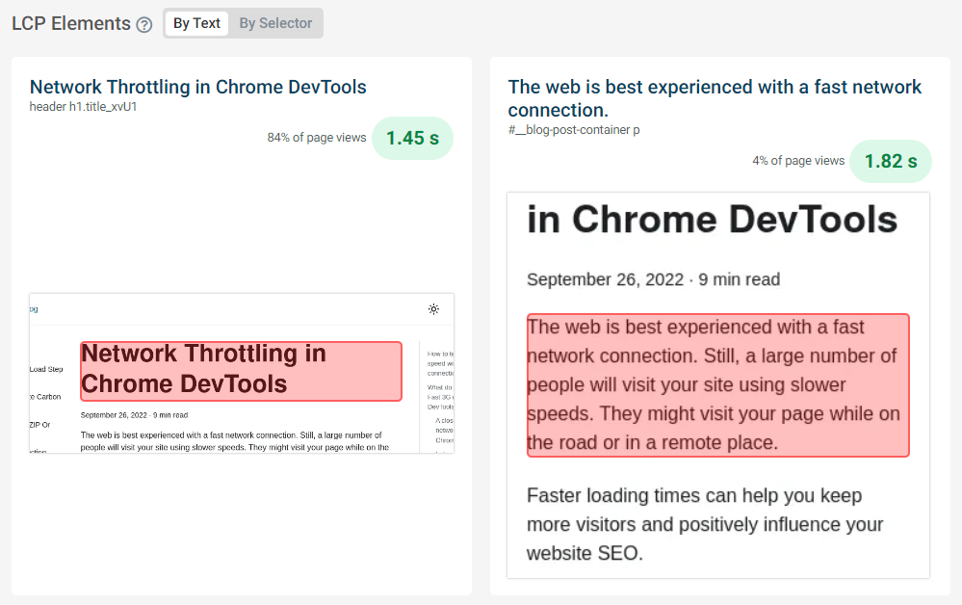This screenshot has width=962, height=605.
Task: Click "September 26, 2022 · 9 min read" in right screenshot
Action: click(654, 279)
